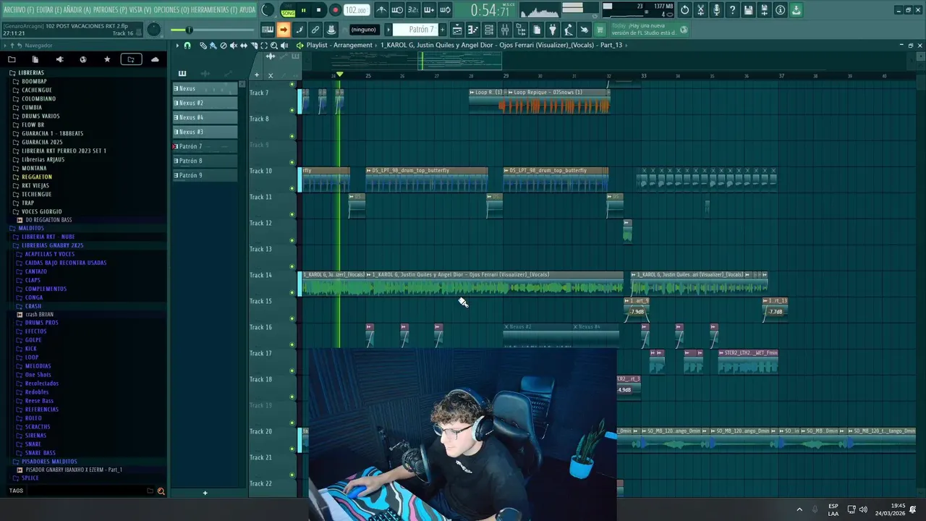Image resolution: width=926 pixels, height=521 pixels.
Task: Open the playlist options arrow menu
Action: coord(177,45)
